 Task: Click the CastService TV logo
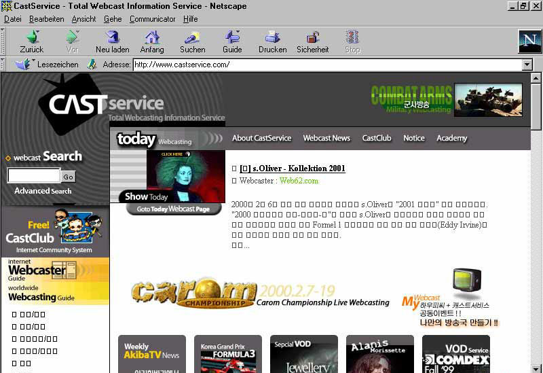(x=73, y=103)
